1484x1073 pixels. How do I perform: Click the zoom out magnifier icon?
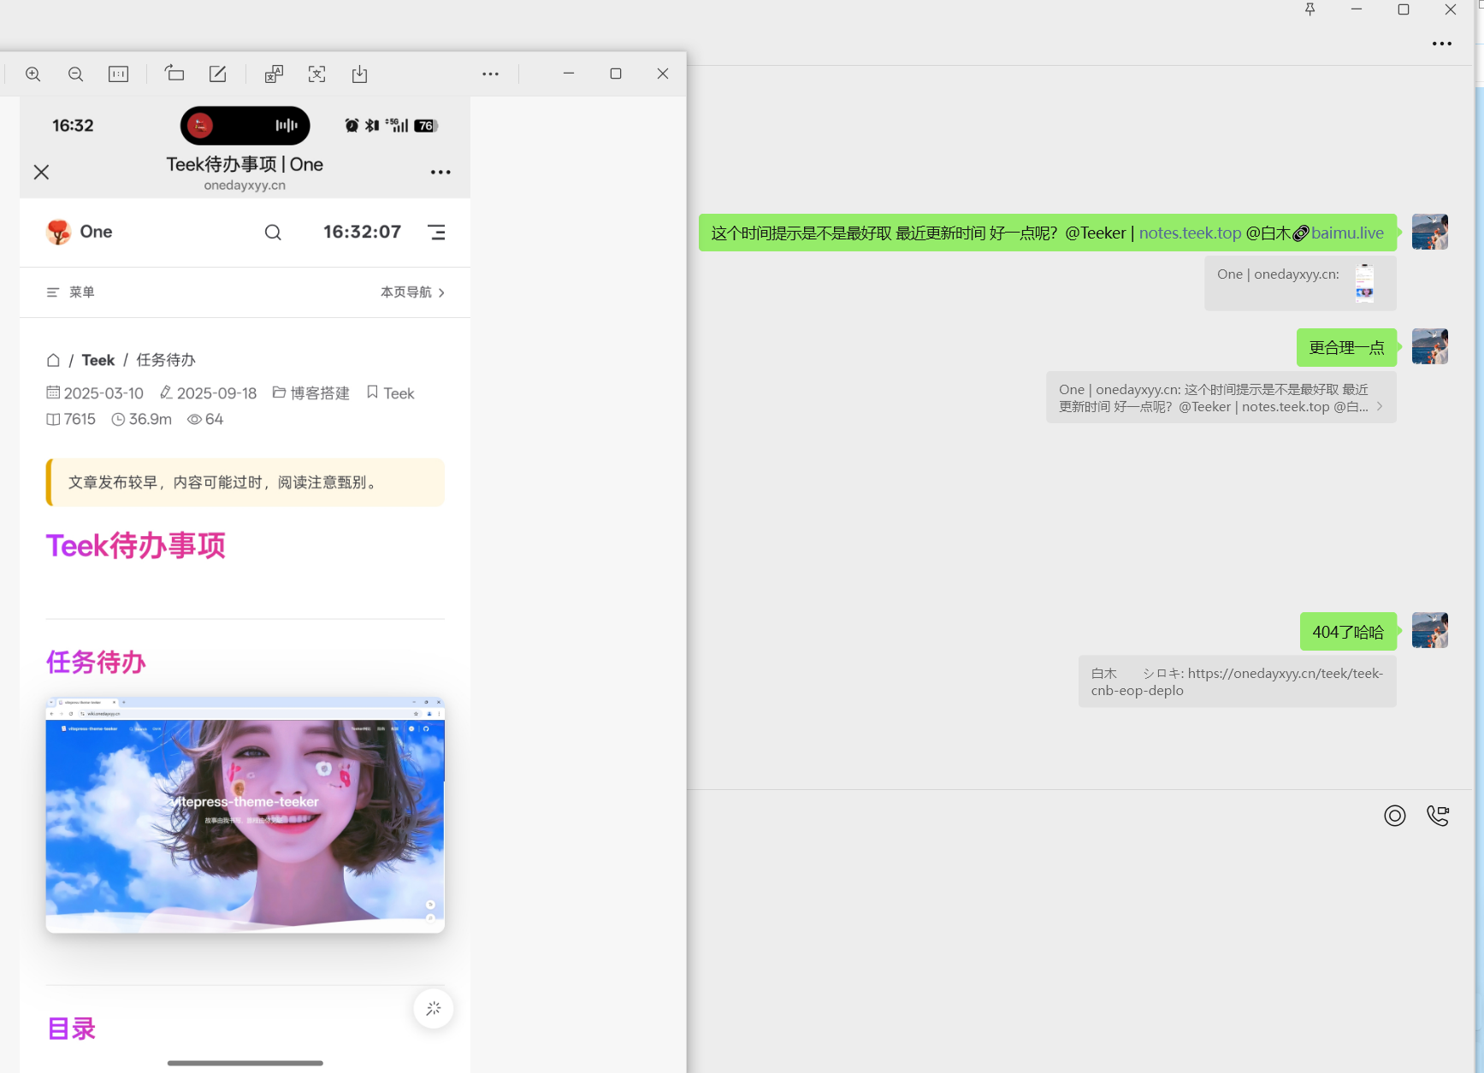click(x=75, y=74)
